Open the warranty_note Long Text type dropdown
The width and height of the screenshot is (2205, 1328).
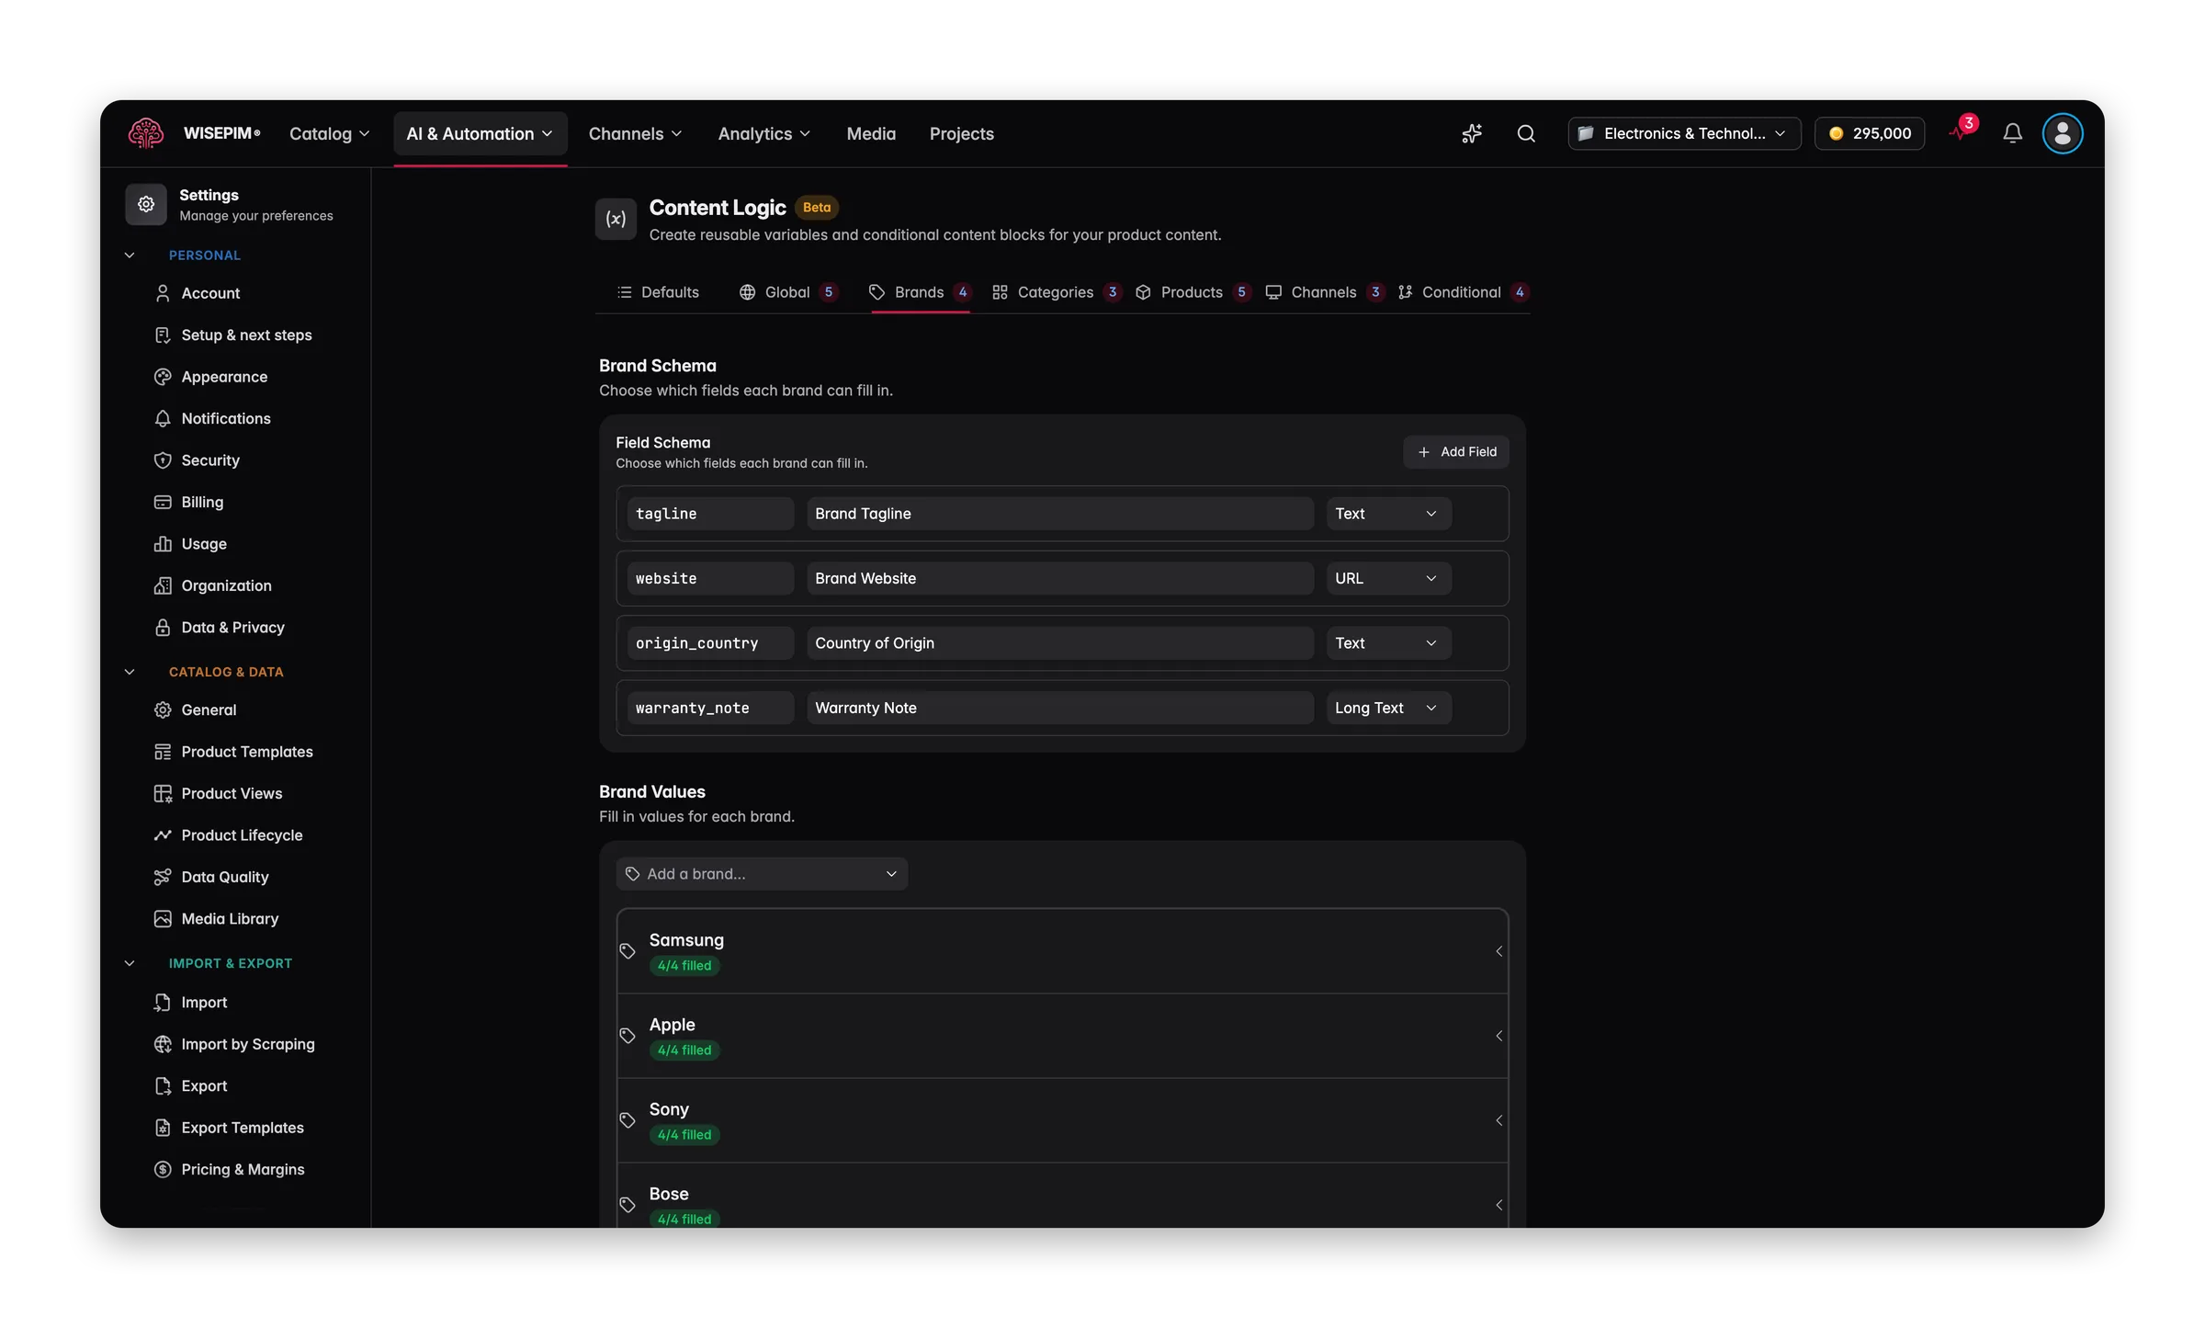pyautogui.click(x=1388, y=708)
